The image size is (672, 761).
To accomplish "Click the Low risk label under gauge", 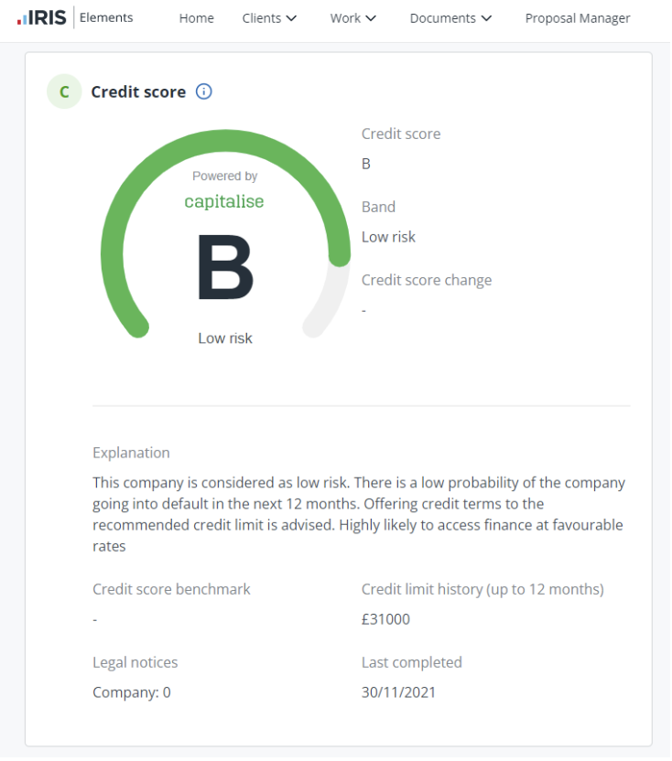I will point(225,338).
